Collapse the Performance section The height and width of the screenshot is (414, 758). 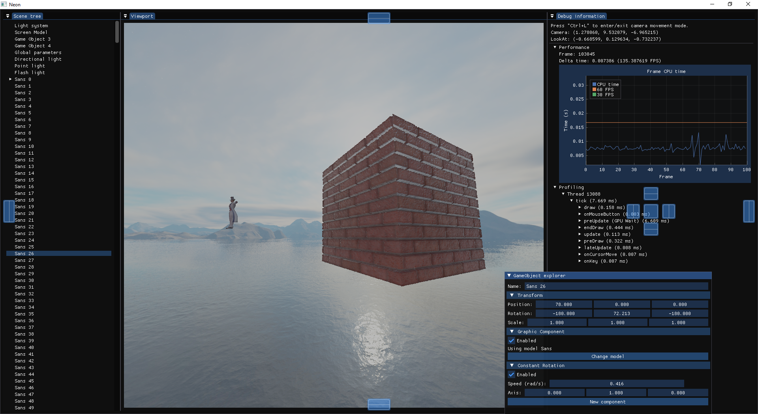pos(555,47)
